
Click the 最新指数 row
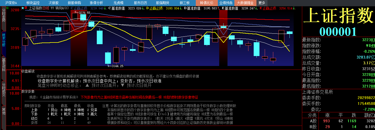tap(338, 40)
